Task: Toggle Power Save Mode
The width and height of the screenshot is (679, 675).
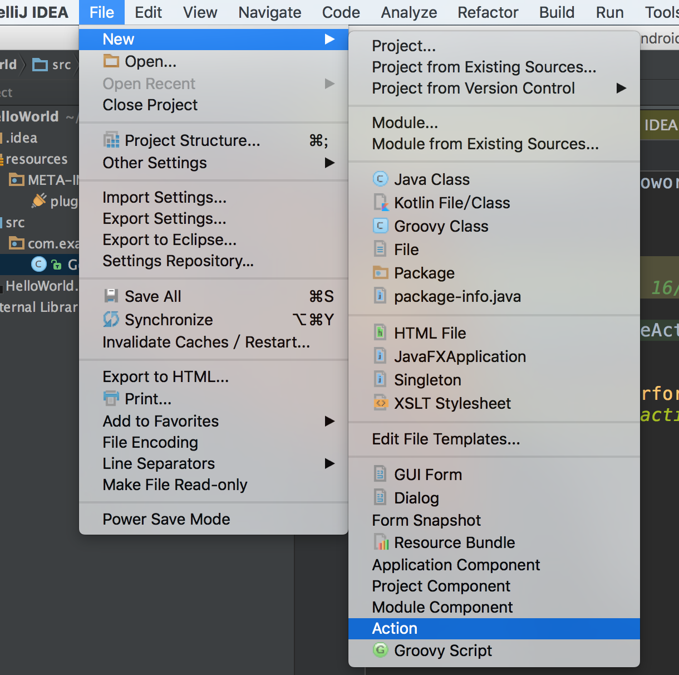Action: tap(166, 519)
